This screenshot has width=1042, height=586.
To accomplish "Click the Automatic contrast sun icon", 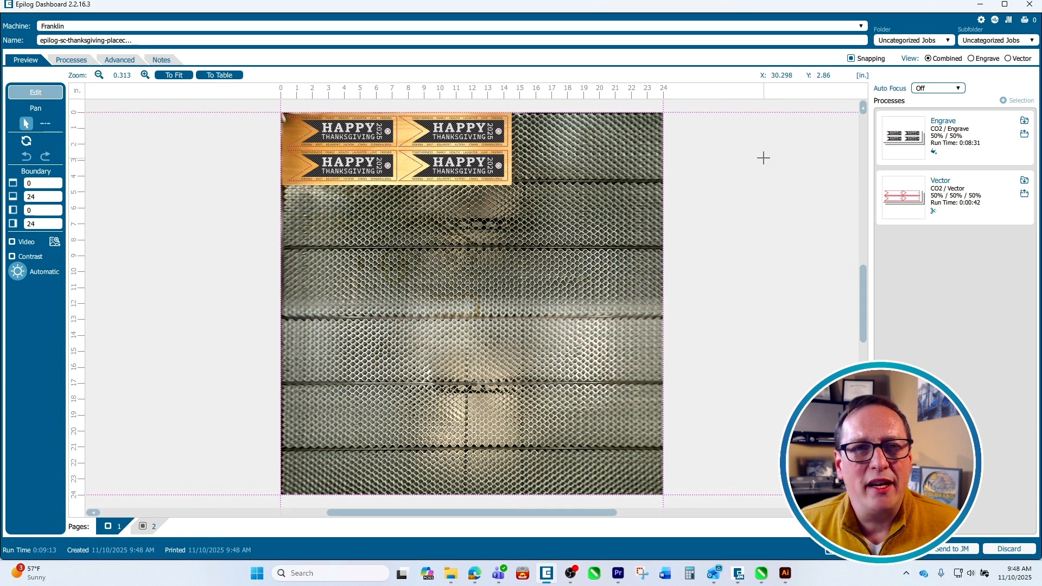I will [17, 271].
